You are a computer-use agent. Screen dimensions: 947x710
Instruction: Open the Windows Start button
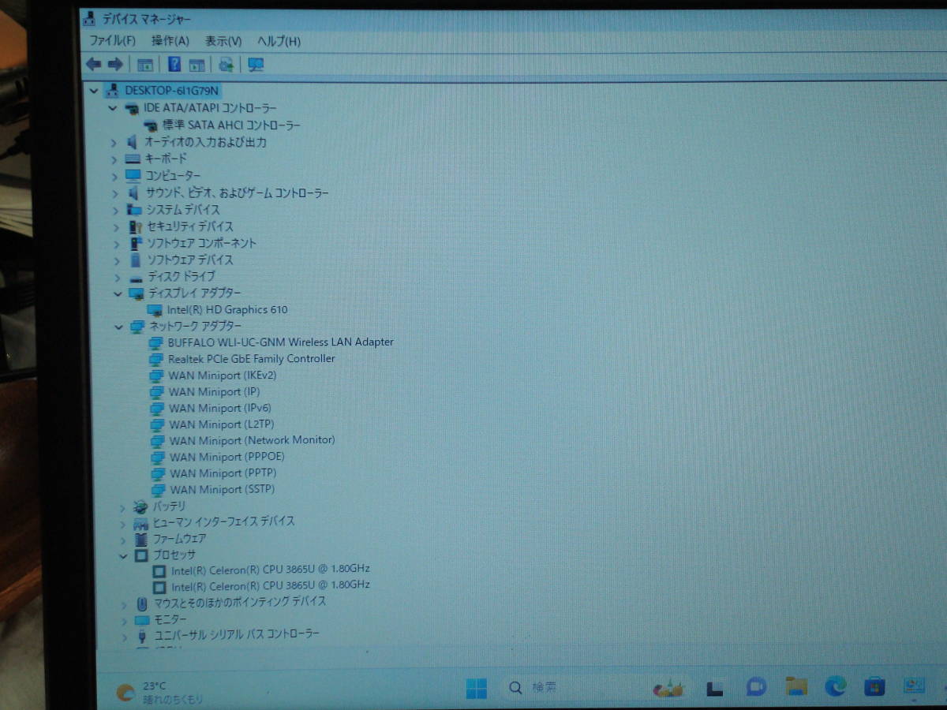point(476,689)
